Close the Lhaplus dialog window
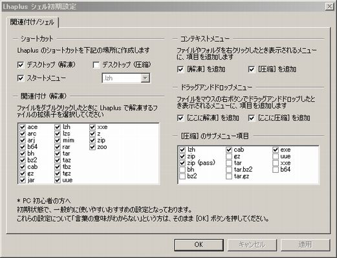 [329, 6]
